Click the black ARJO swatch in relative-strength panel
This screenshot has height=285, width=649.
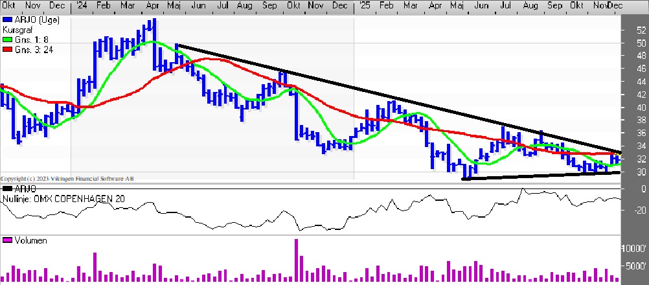(7, 188)
